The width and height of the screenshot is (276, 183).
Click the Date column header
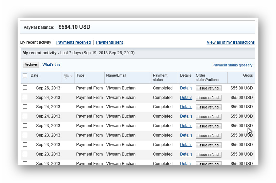35,75
